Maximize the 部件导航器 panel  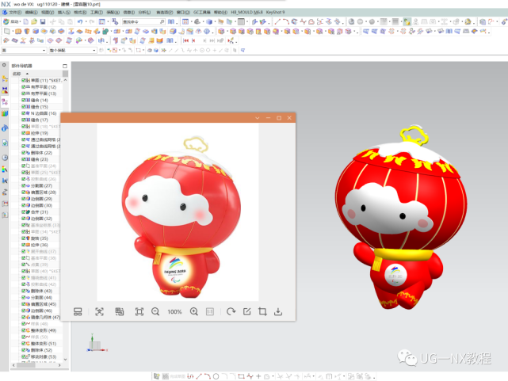(65, 66)
